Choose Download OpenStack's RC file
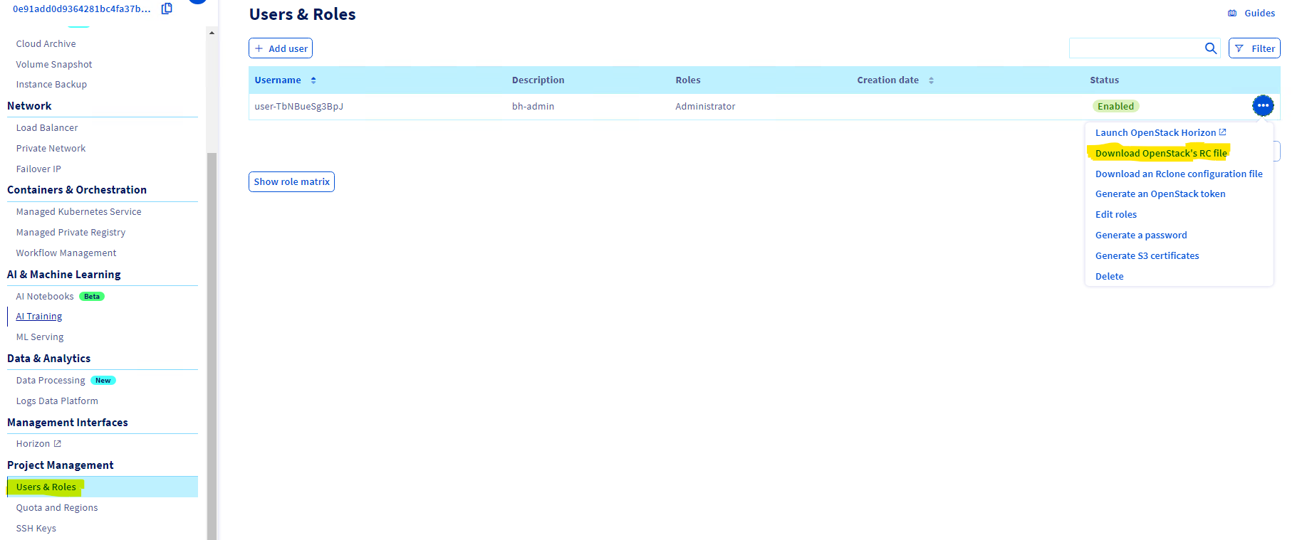Viewport: 1312px width, 540px height. [1160, 154]
